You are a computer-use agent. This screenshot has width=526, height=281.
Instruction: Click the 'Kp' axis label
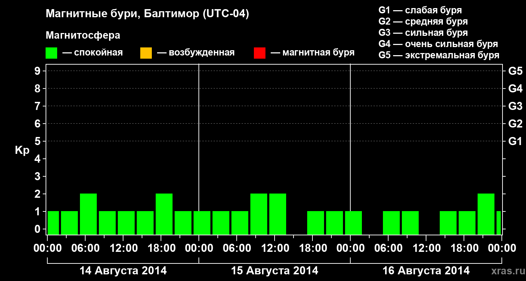(22, 150)
